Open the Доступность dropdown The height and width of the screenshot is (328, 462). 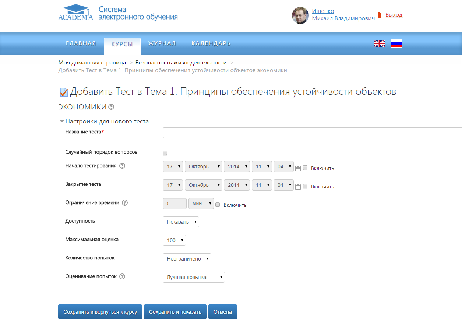tap(181, 222)
